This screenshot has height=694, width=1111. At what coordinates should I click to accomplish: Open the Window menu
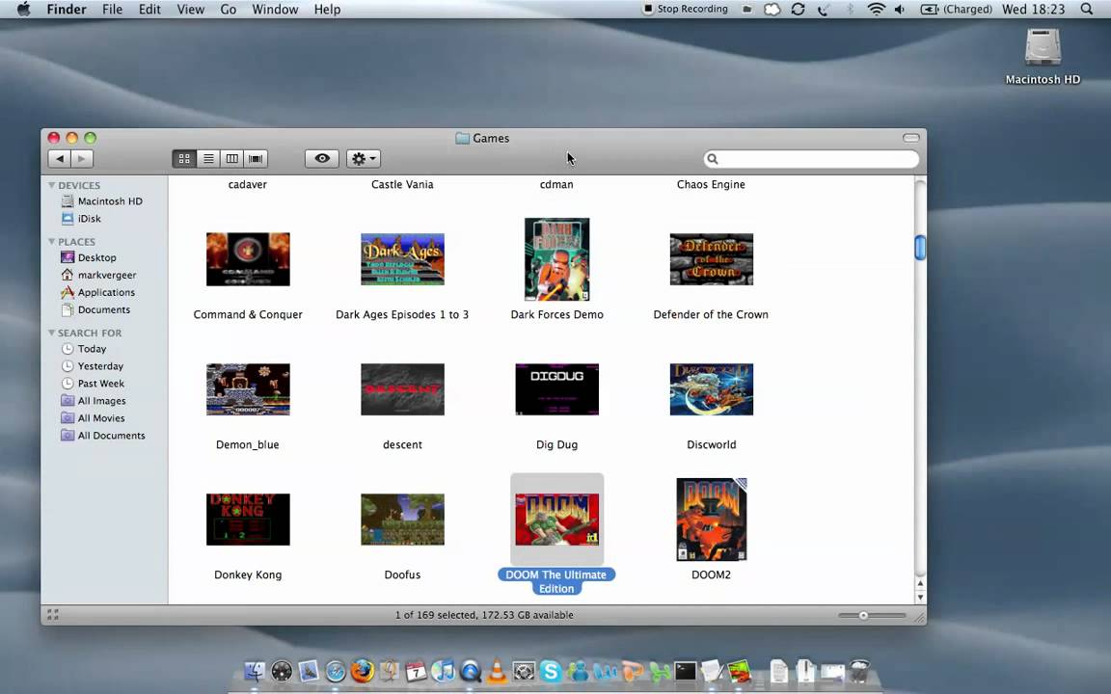click(x=275, y=10)
